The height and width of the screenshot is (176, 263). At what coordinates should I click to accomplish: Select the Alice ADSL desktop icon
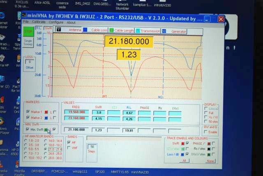[x=42, y=2]
